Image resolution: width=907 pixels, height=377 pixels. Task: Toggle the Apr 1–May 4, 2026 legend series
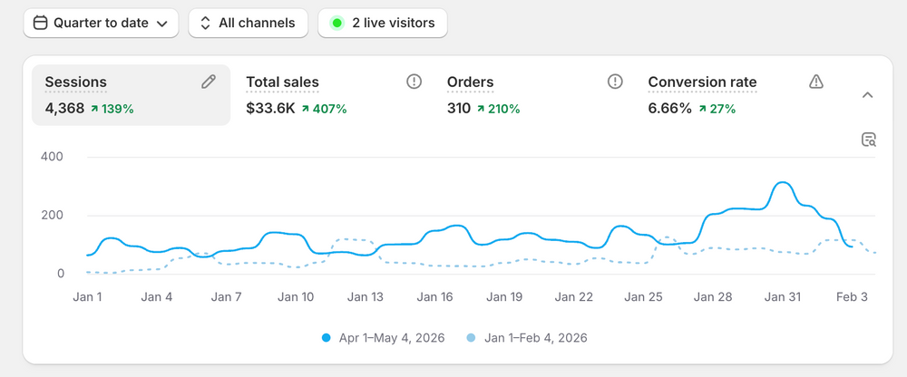click(383, 338)
